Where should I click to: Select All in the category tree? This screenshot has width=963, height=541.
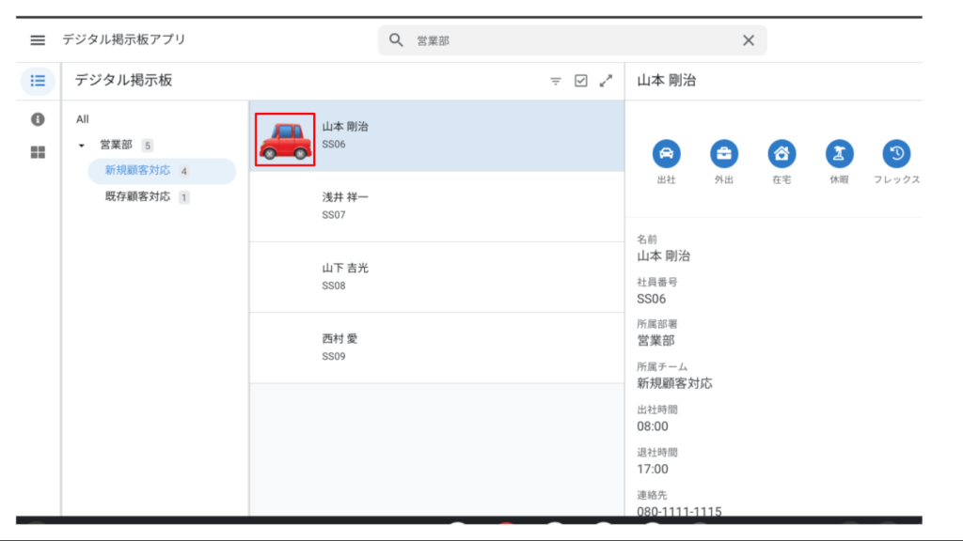click(x=83, y=119)
